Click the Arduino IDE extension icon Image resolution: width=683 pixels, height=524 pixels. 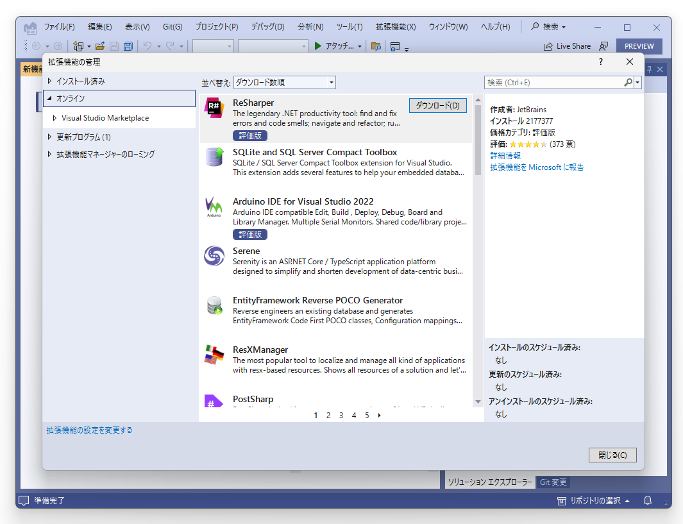(x=214, y=207)
